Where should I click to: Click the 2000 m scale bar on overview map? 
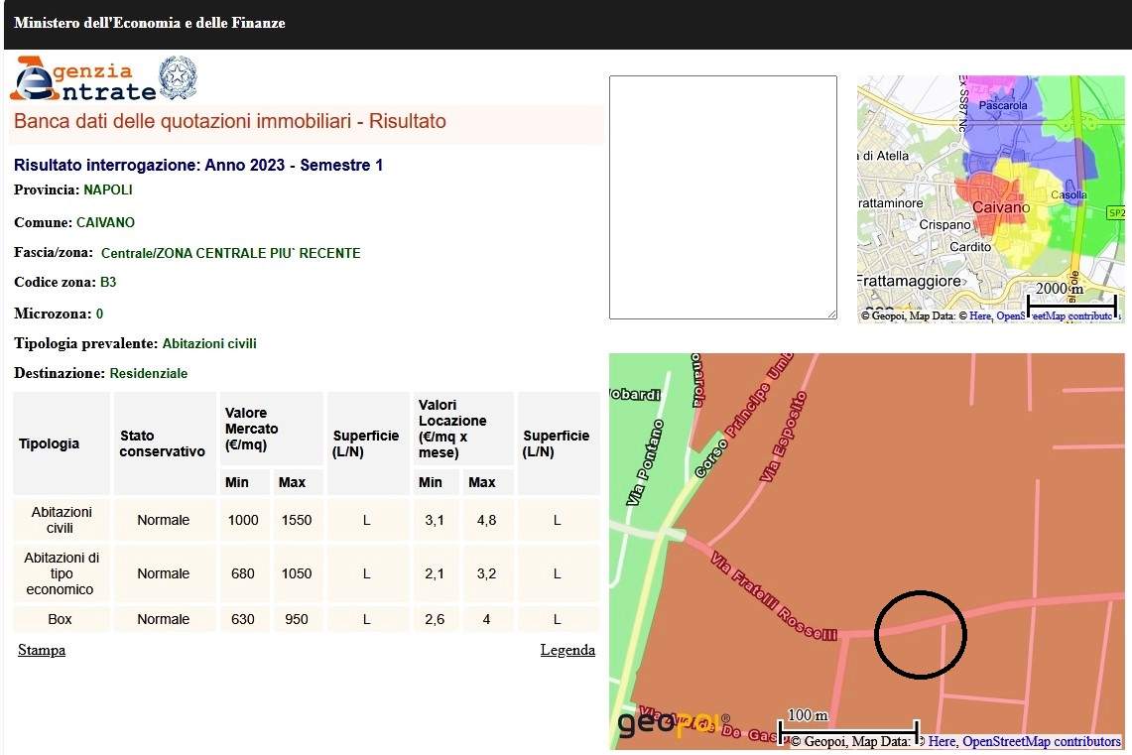[1071, 304]
